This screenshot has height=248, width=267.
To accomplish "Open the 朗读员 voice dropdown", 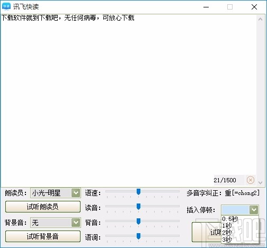I will 76,193.
